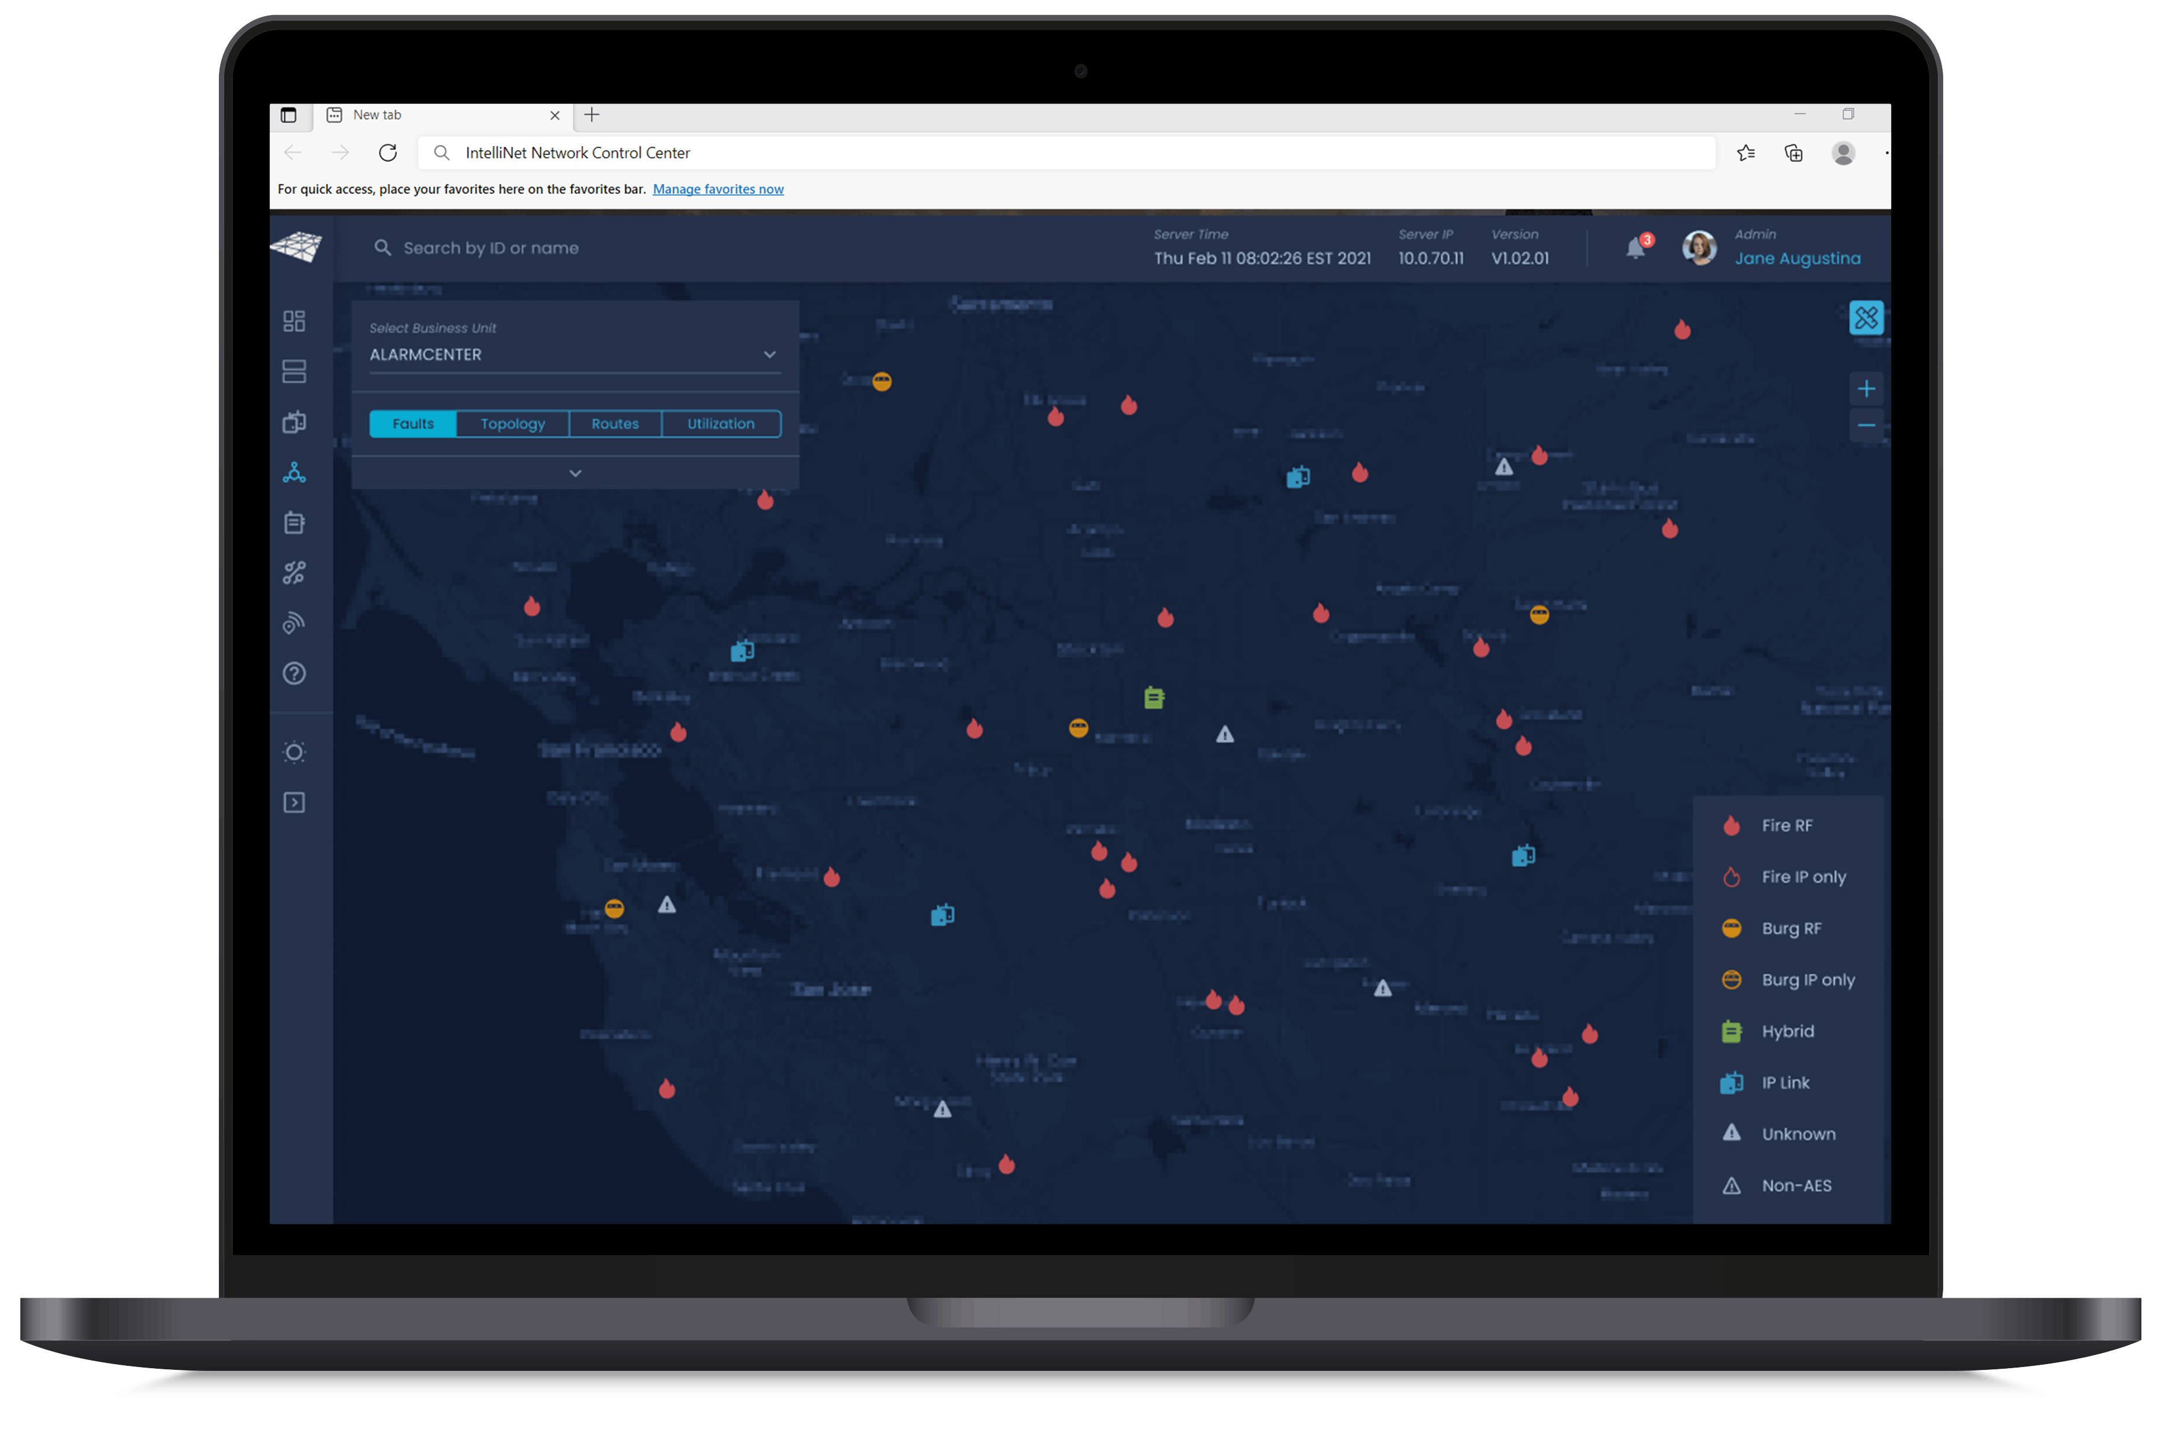Click the green Hybrid marker on map
The image size is (2176, 1449).
pos(1154,698)
